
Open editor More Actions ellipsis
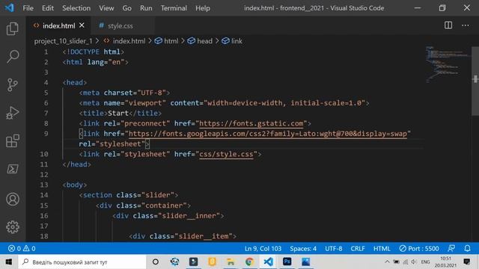tap(466, 25)
